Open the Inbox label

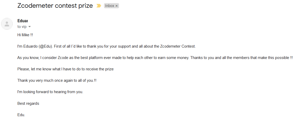(x=110, y=6)
